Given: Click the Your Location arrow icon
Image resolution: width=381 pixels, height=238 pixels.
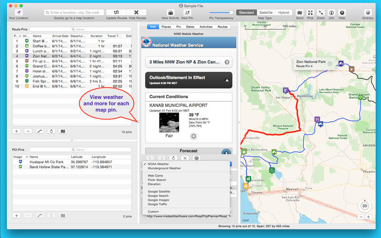Looking at the screenshot, I should tap(19, 12).
